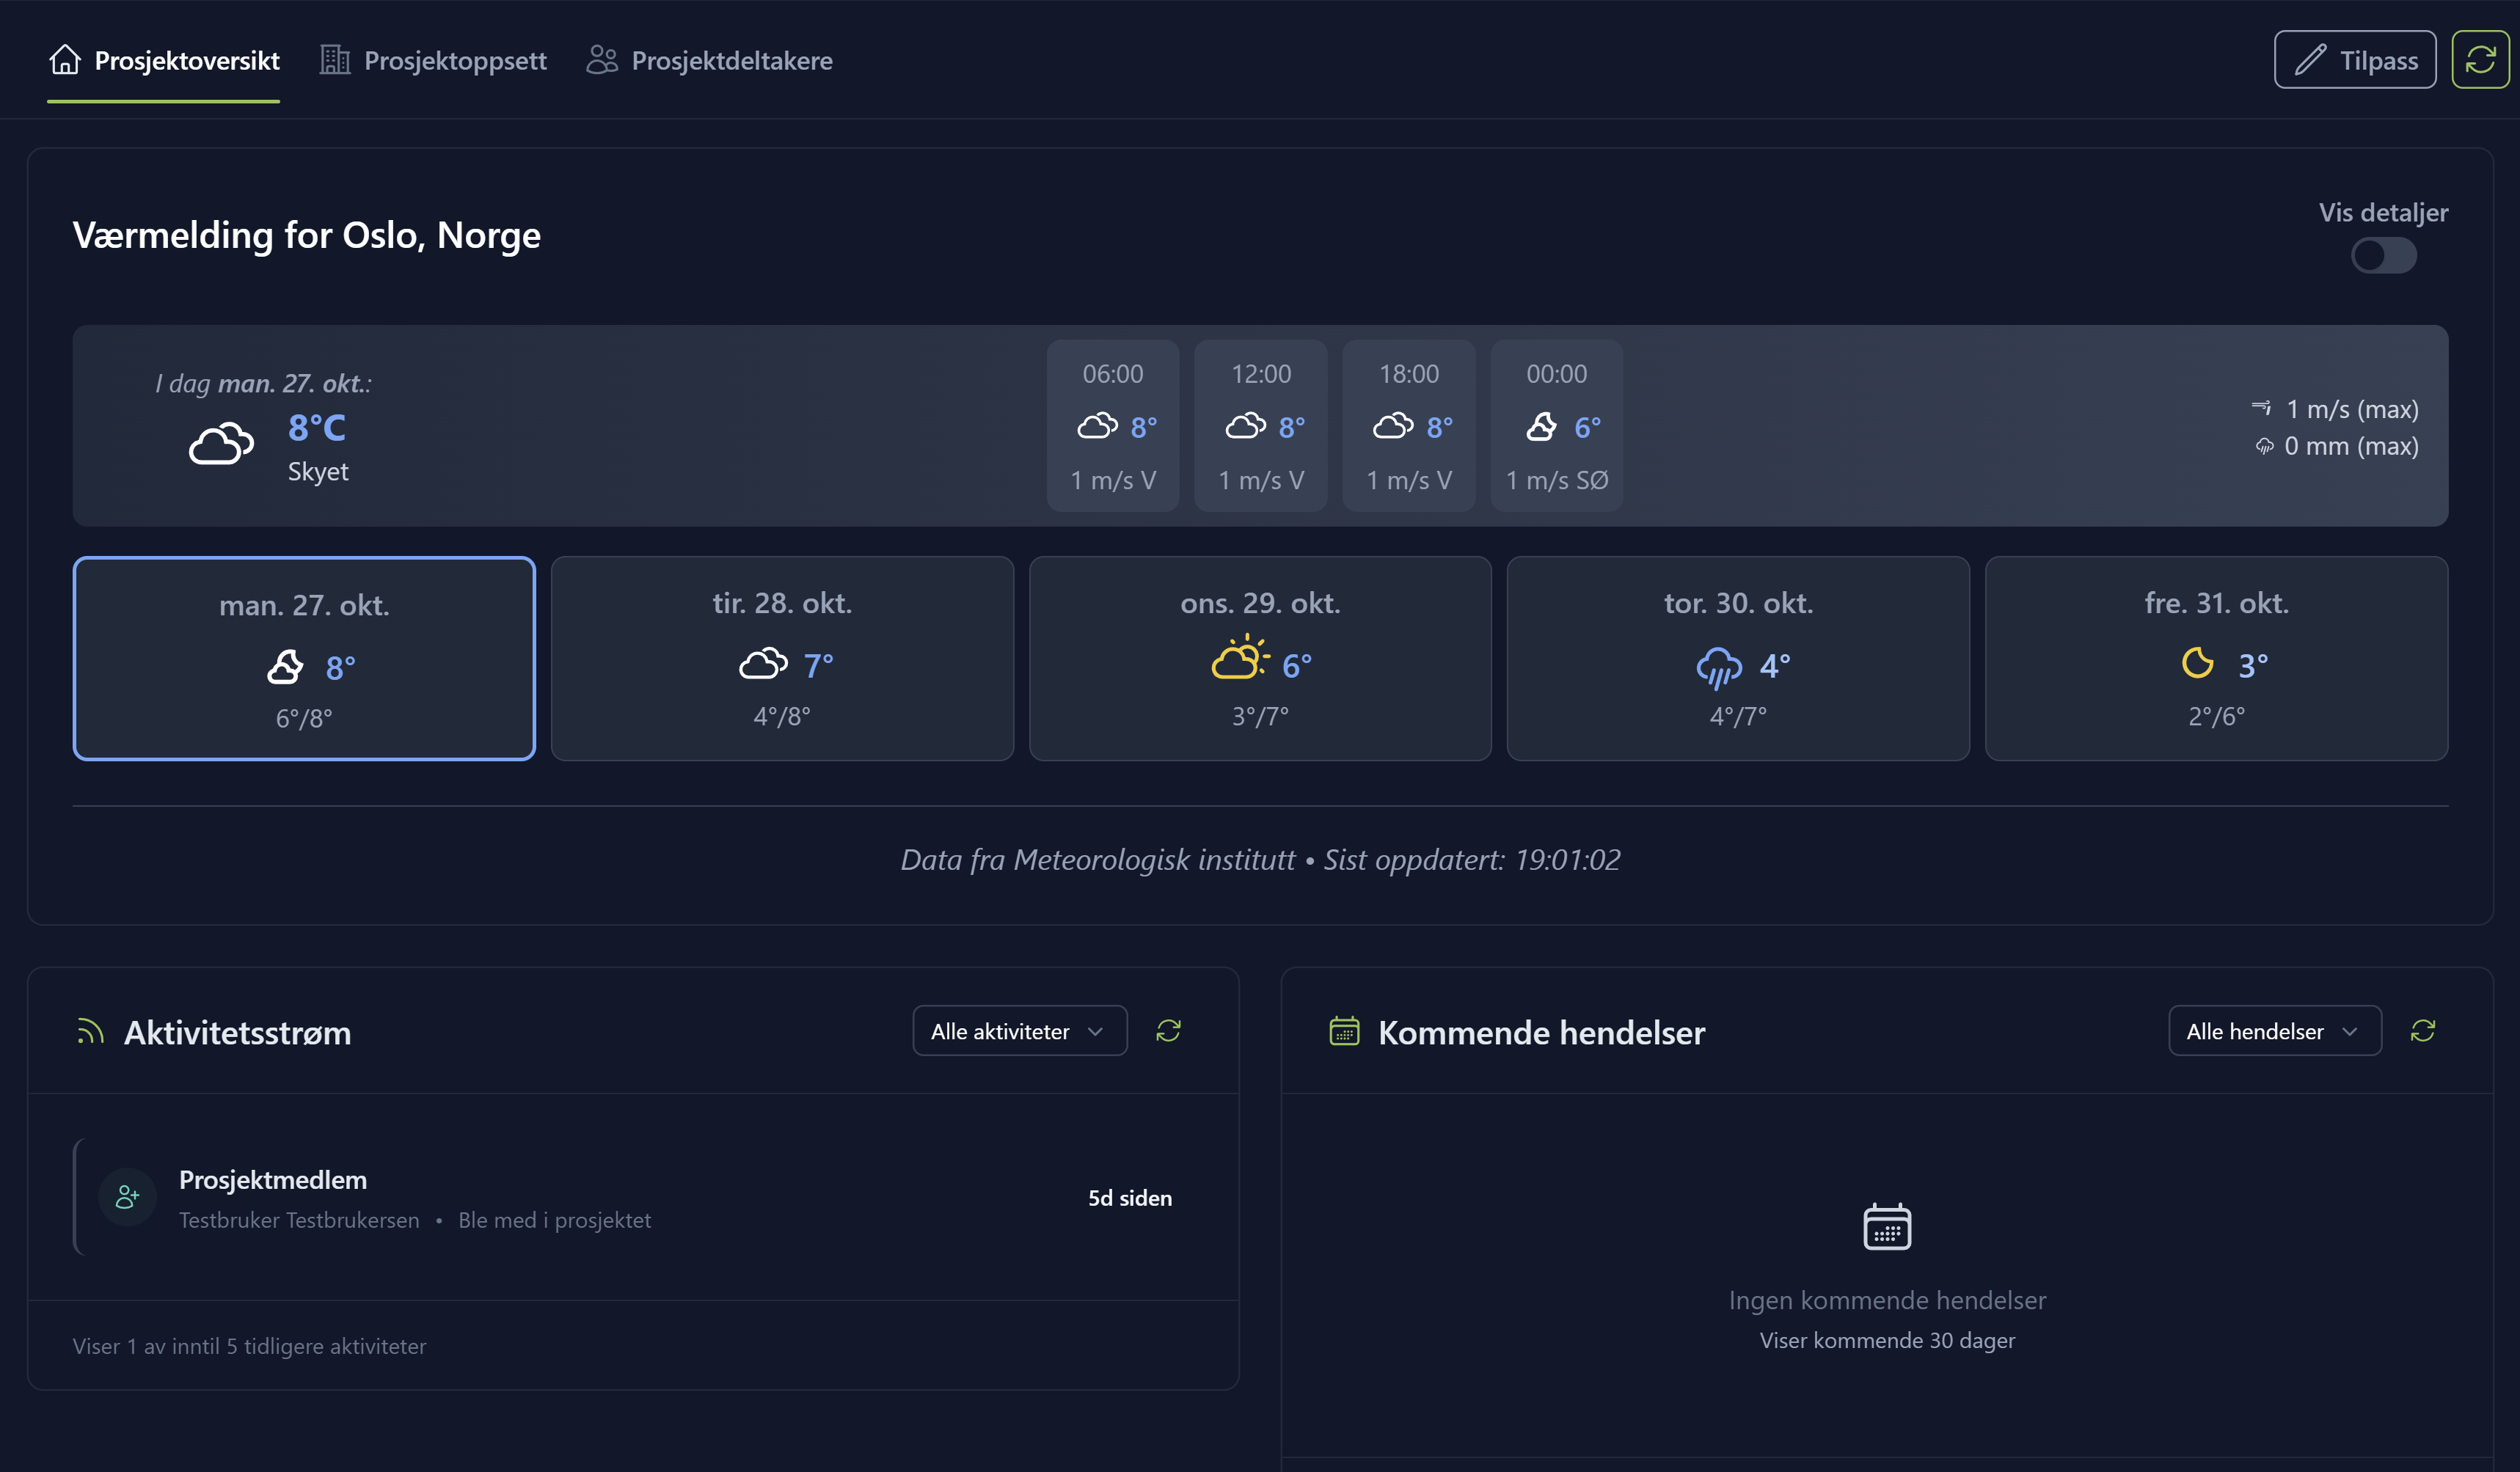This screenshot has width=2520, height=1472.
Task: Click the RSS icon next to Aktivitetsstrøm
Action: (90, 1032)
